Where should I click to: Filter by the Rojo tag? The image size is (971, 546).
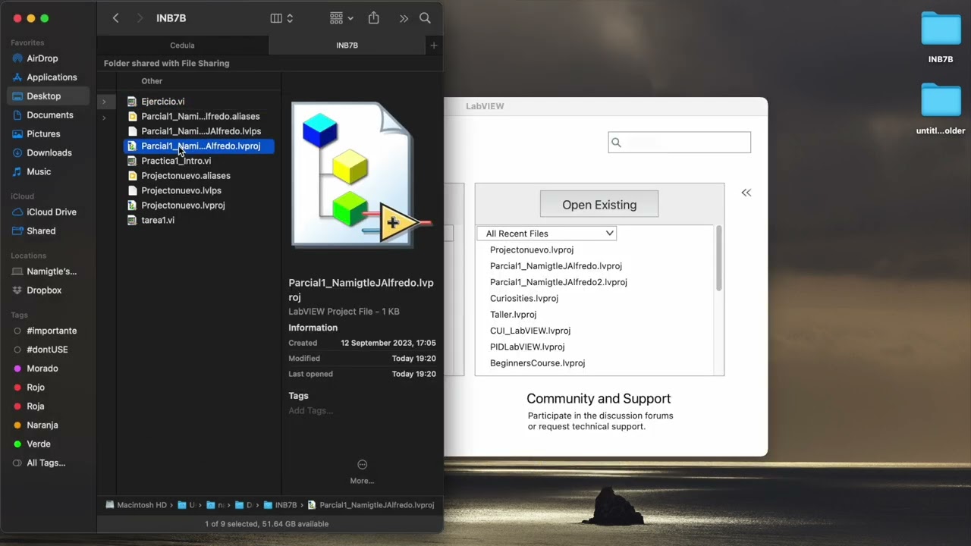click(36, 388)
